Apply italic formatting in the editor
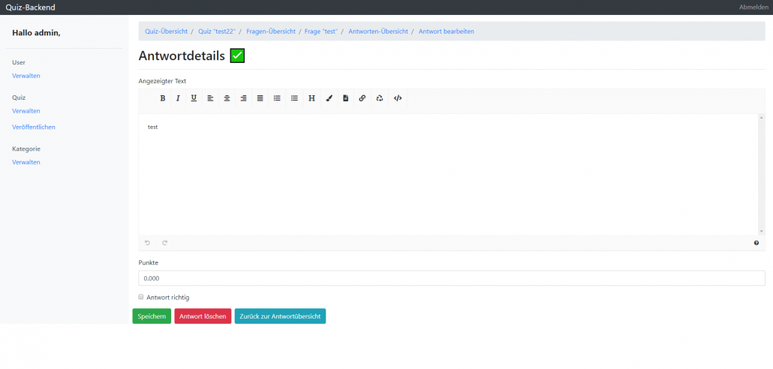Image resolution: width=773 pixels, height=369 pixels. coord(178,98)
